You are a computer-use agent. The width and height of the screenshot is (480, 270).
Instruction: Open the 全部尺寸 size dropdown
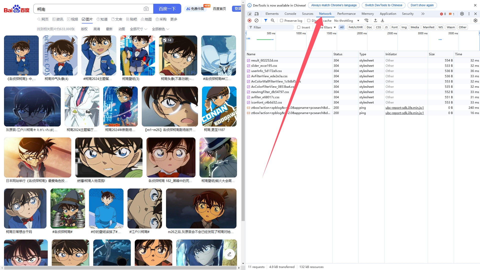click(x=138, y=29)
